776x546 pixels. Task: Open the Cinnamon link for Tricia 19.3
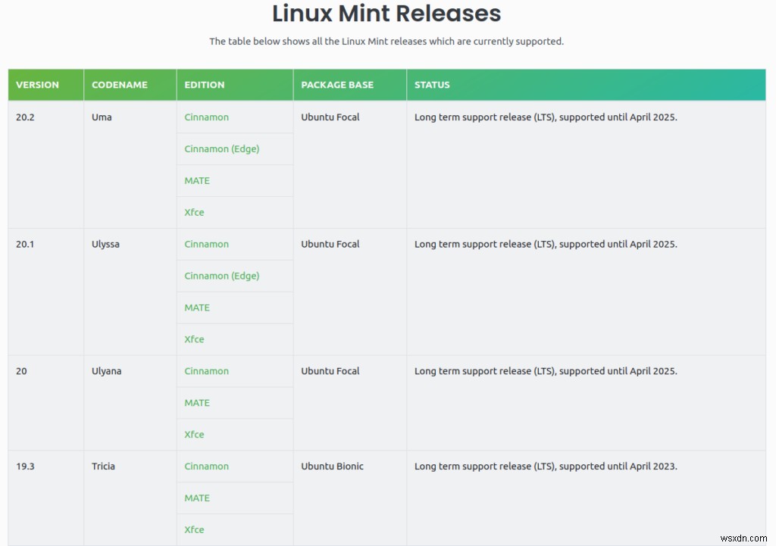[206, 466]
